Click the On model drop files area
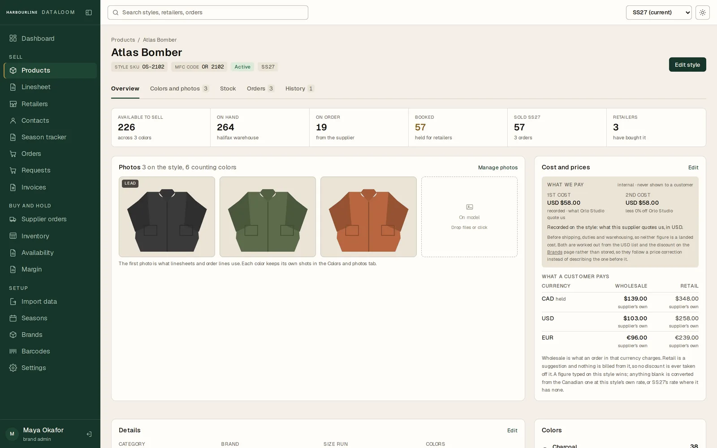The height and width of the screenshot is (448, 717). point(469,217)
